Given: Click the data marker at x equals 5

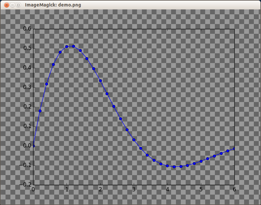Looking at the screenshot, I should pyautogui.click(x=201, y=161).
